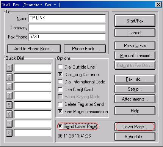Screen dimensions: 163x147
Task: Enable Delete Fax after Send
Action: pos(60,104)
